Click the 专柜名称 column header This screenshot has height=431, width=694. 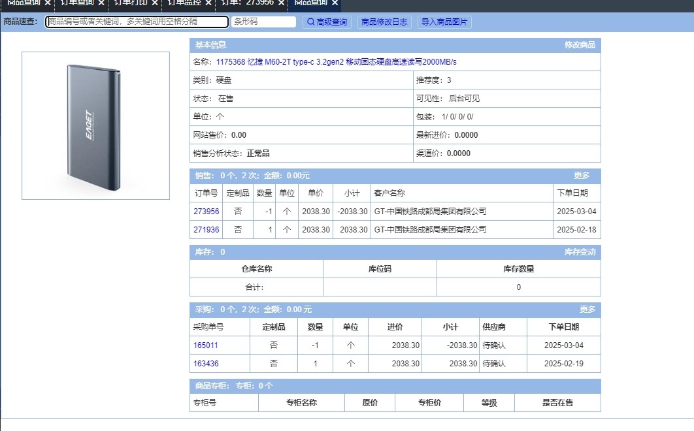pyautogui.click(x=301, y=403)
